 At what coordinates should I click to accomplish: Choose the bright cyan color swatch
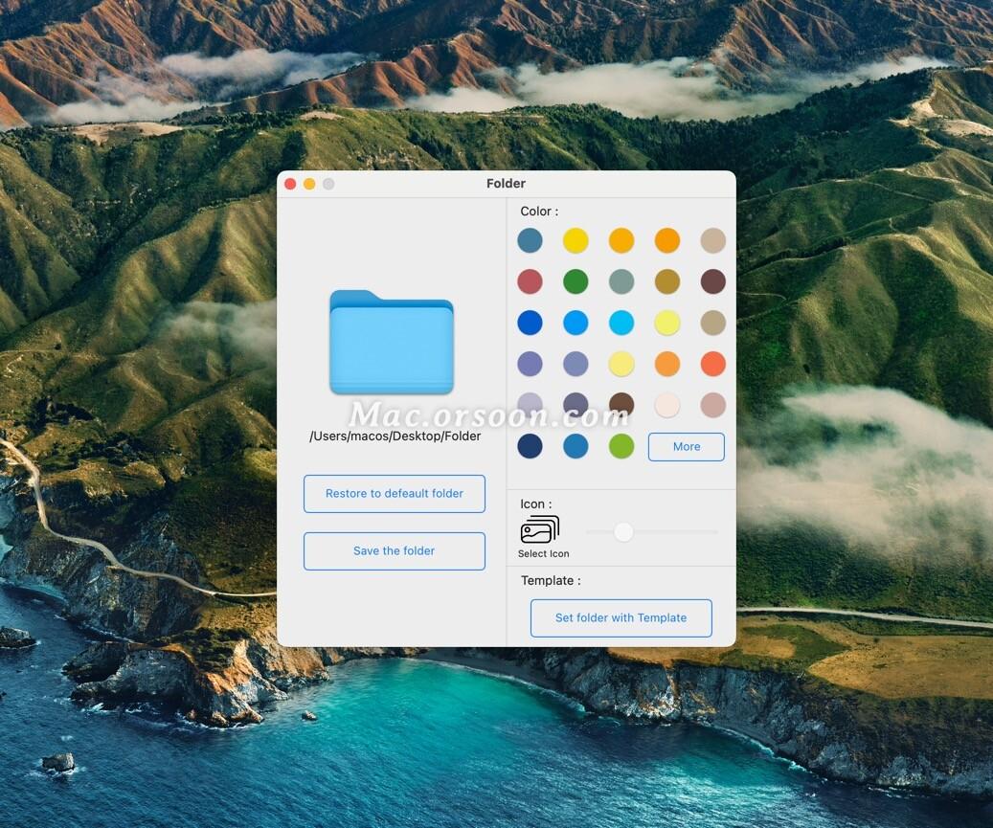click(621, 323)
